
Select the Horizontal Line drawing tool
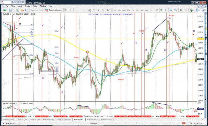point(81,10)
